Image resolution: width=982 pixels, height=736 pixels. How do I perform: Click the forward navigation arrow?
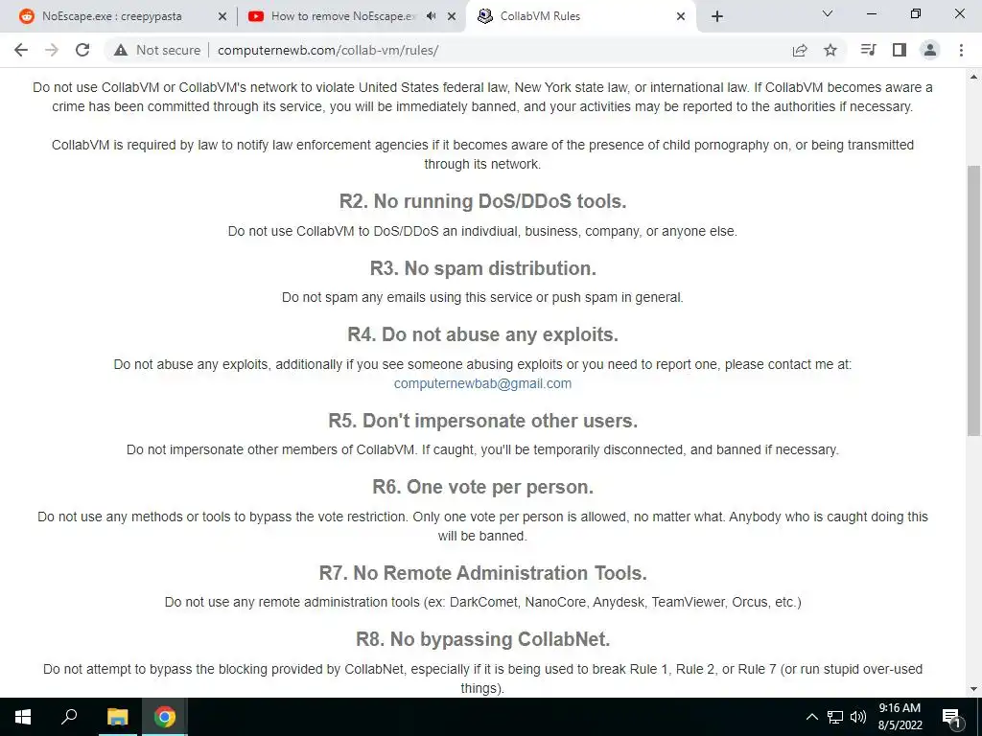[x=52, y=50]
